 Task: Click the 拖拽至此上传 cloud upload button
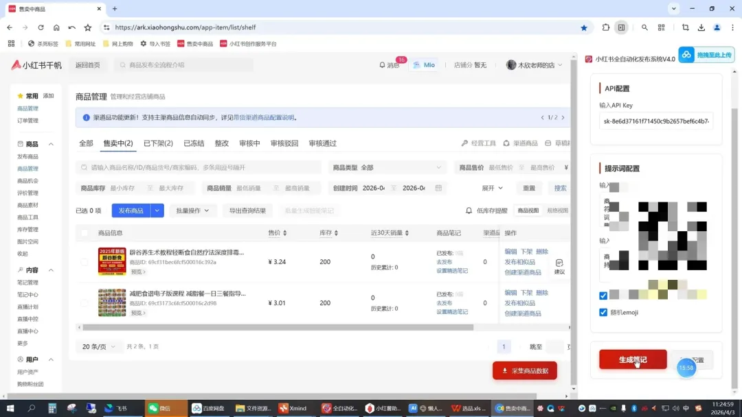(706, 55)
